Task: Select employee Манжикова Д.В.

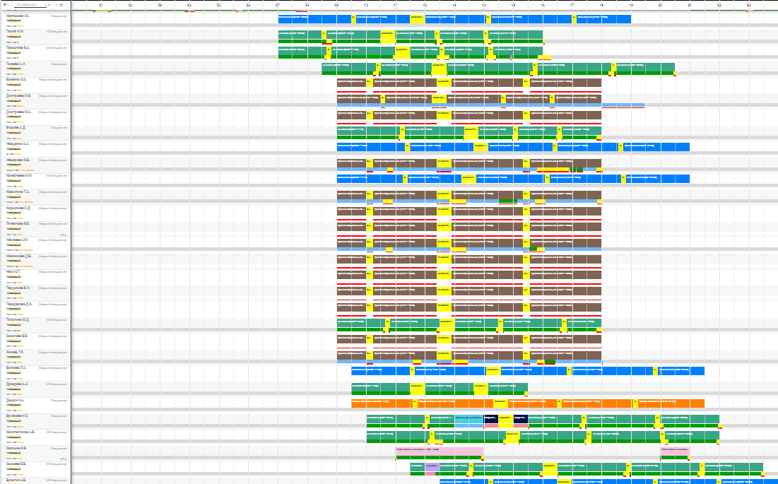Action: [19, 256]
